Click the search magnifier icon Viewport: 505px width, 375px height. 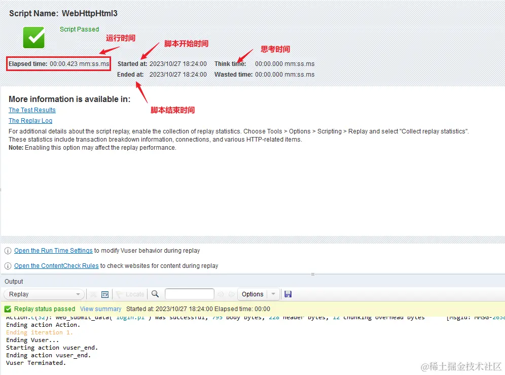[x=155, y=294]
